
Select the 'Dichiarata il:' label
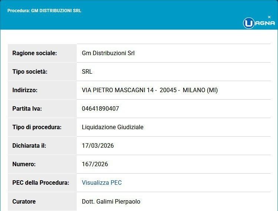click(29, 145)
